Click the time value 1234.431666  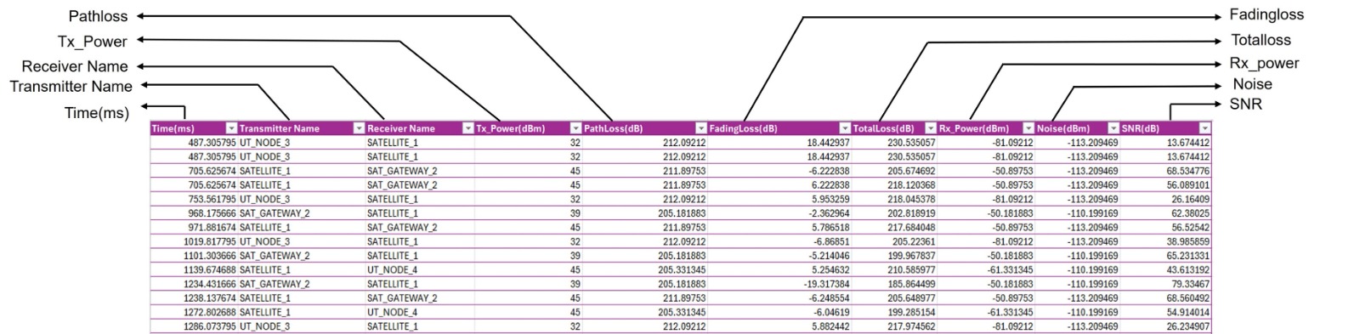(210, 284)
